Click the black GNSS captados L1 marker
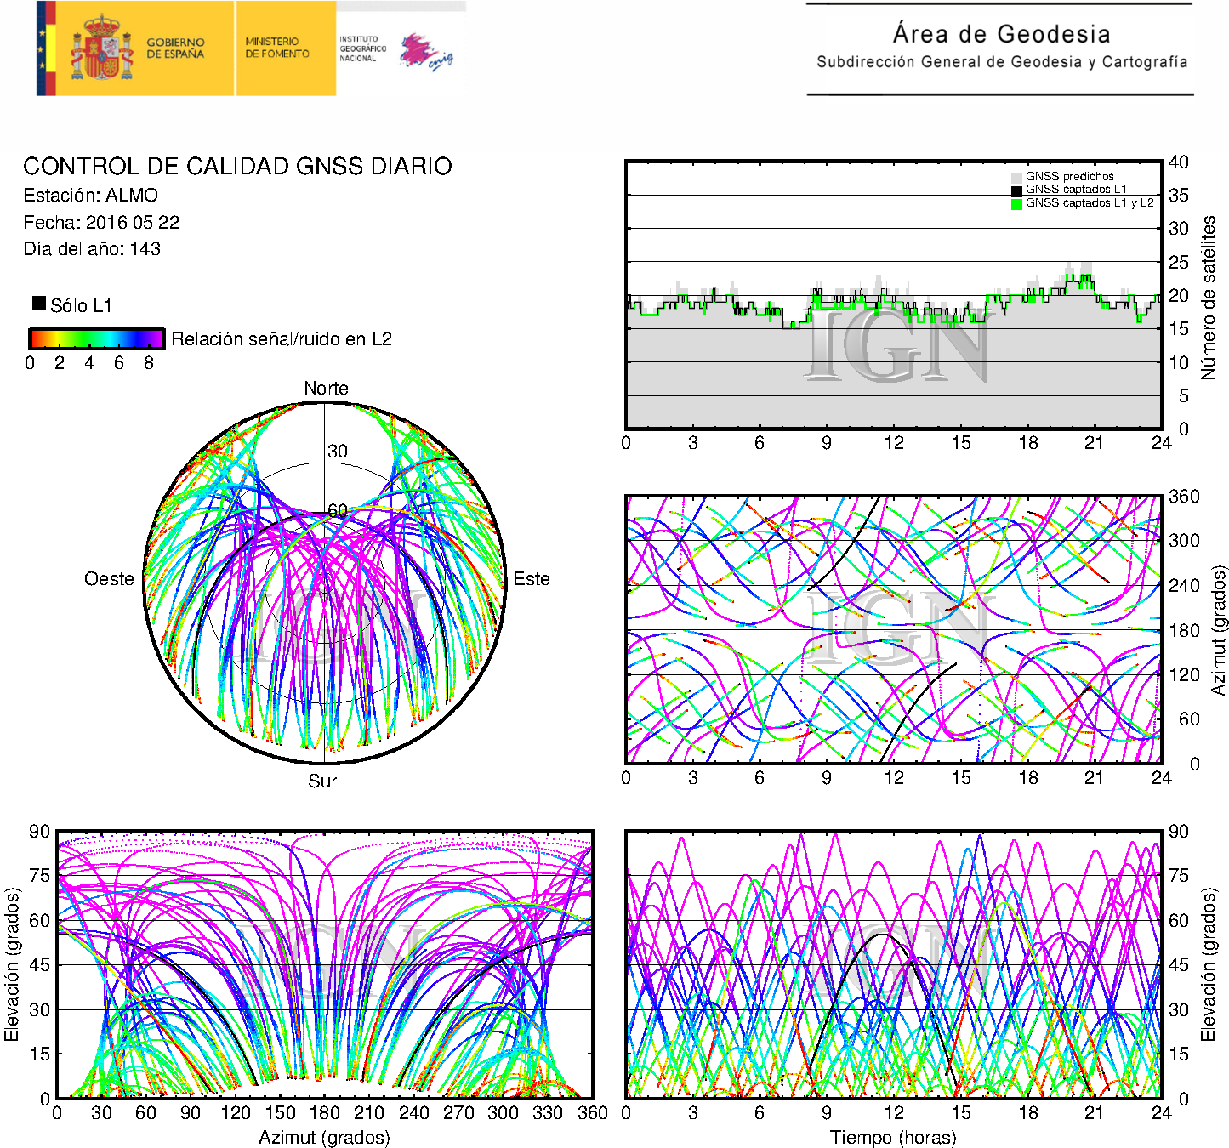This screenshot has height=1148, width=1229. [x=1016, y=191]
